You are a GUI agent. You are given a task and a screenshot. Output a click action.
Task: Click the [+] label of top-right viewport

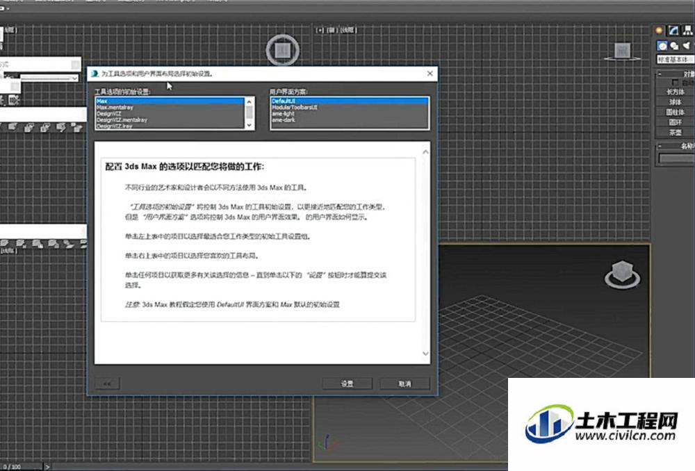pos(320,30)
